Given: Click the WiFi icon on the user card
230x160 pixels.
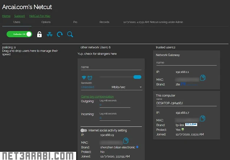Looking at the screenshot, I should 84,77.
